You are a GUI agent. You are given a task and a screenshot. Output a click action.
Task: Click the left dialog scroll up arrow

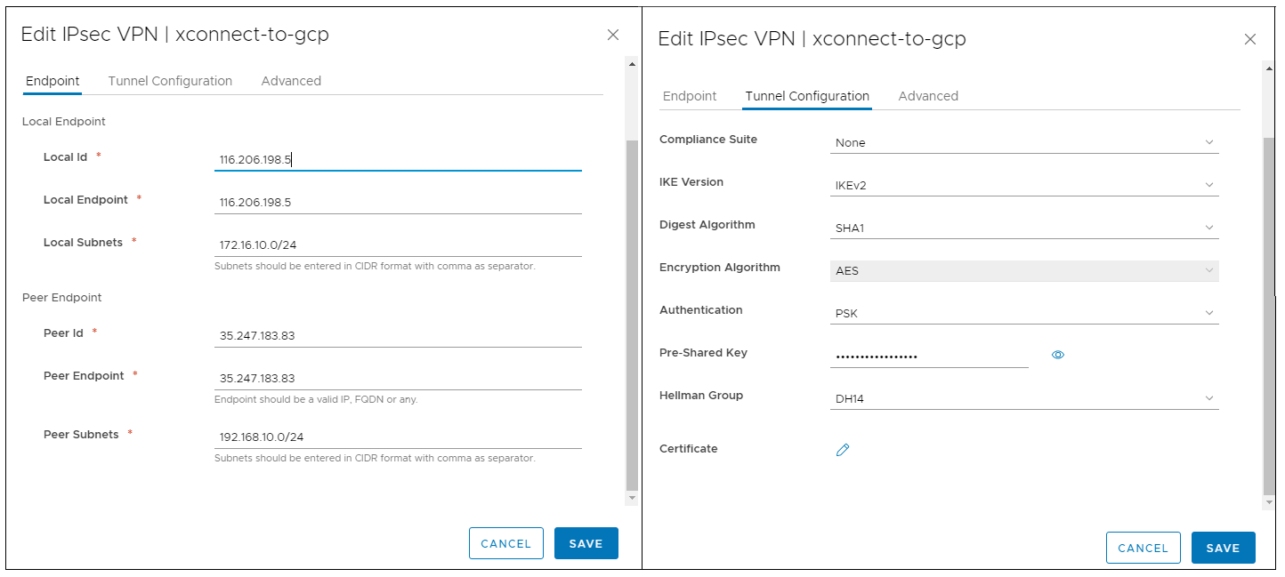[x=632, y=64]
